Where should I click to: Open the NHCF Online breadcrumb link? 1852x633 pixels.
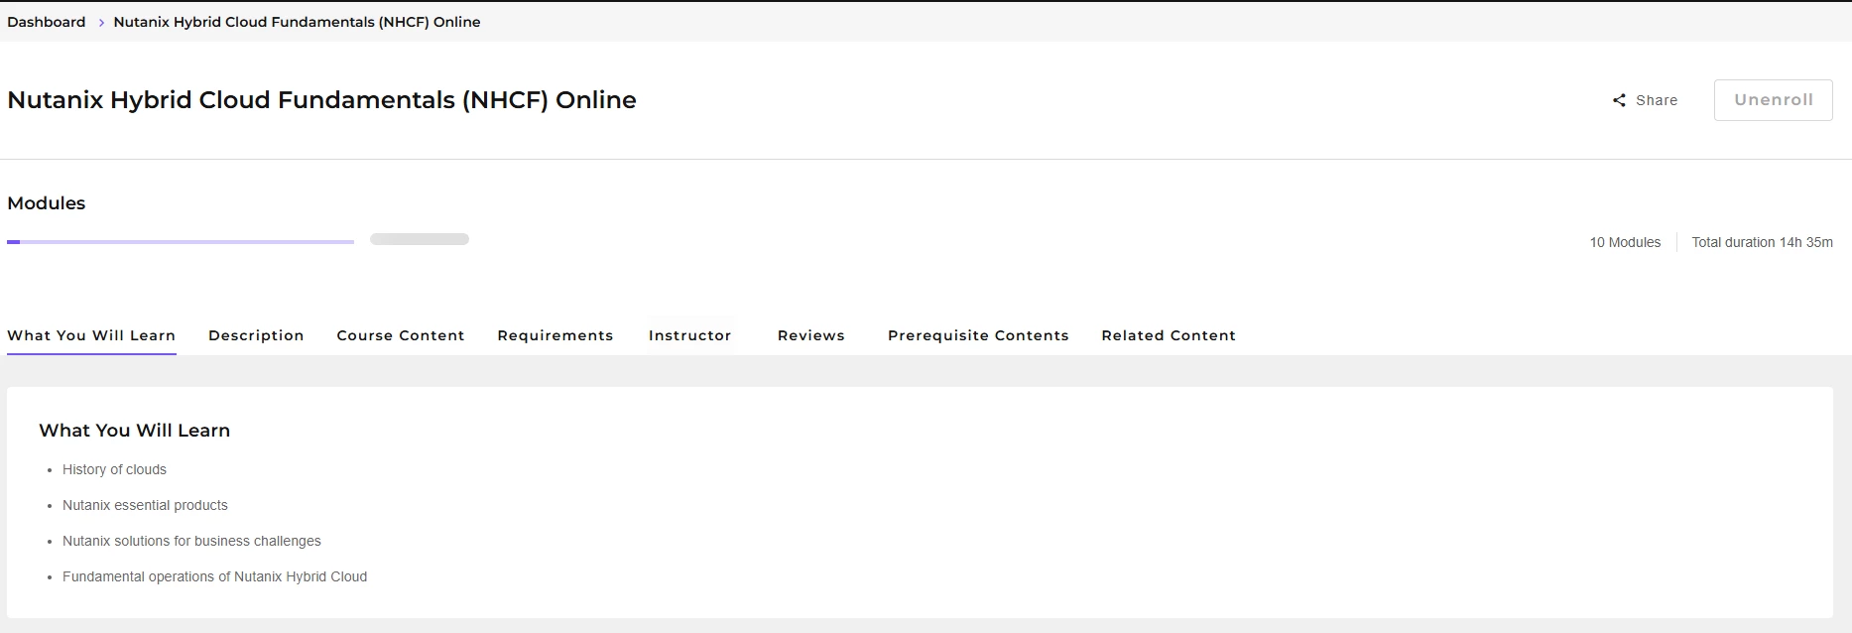(x=297, y=22)
